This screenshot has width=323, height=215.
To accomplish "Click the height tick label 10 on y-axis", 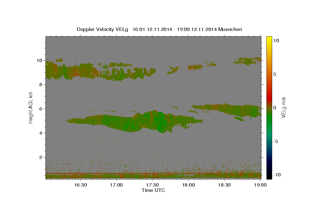I will click(40, 60).
